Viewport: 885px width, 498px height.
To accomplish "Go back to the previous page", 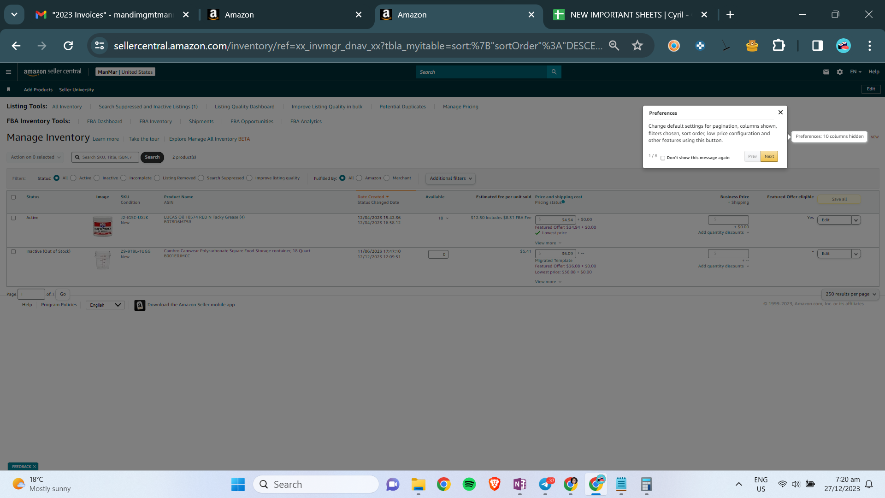I will 16,46.
